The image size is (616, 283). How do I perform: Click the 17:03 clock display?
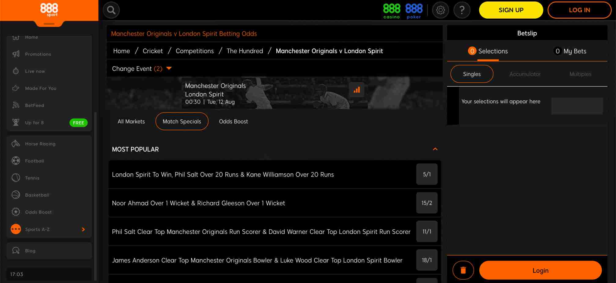(17, 274)
